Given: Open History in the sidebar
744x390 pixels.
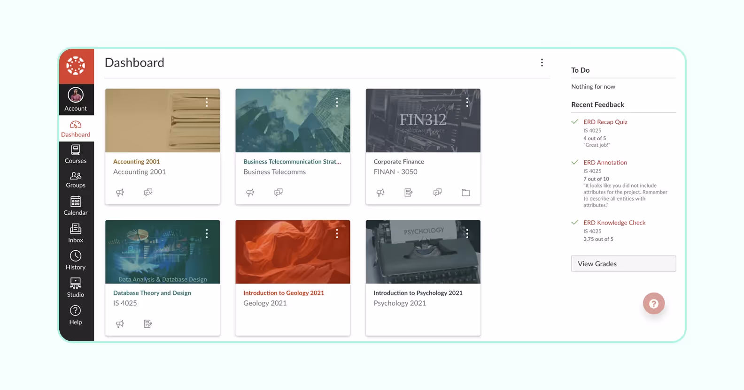Looking at the screenshot, I should [76, 261].
